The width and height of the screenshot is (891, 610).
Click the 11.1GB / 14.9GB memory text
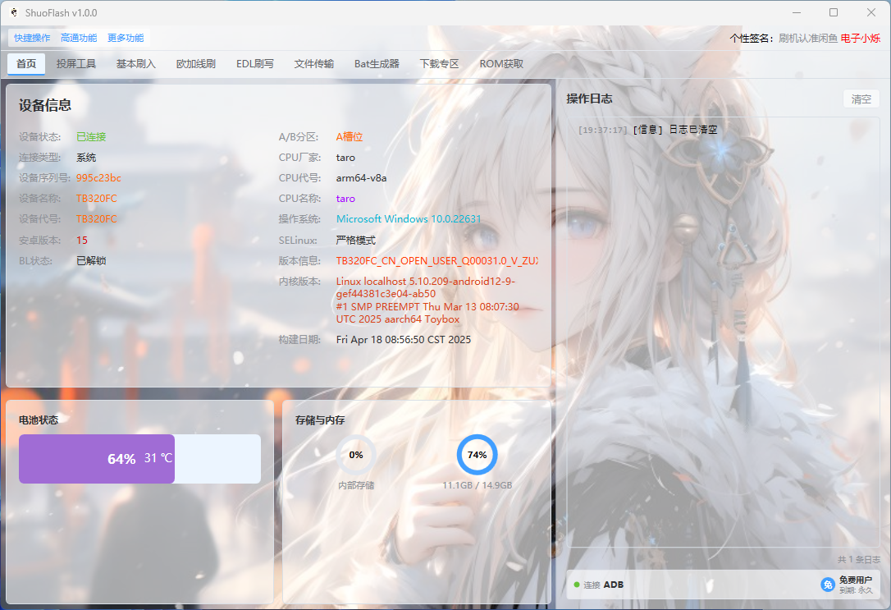[477, 485]
